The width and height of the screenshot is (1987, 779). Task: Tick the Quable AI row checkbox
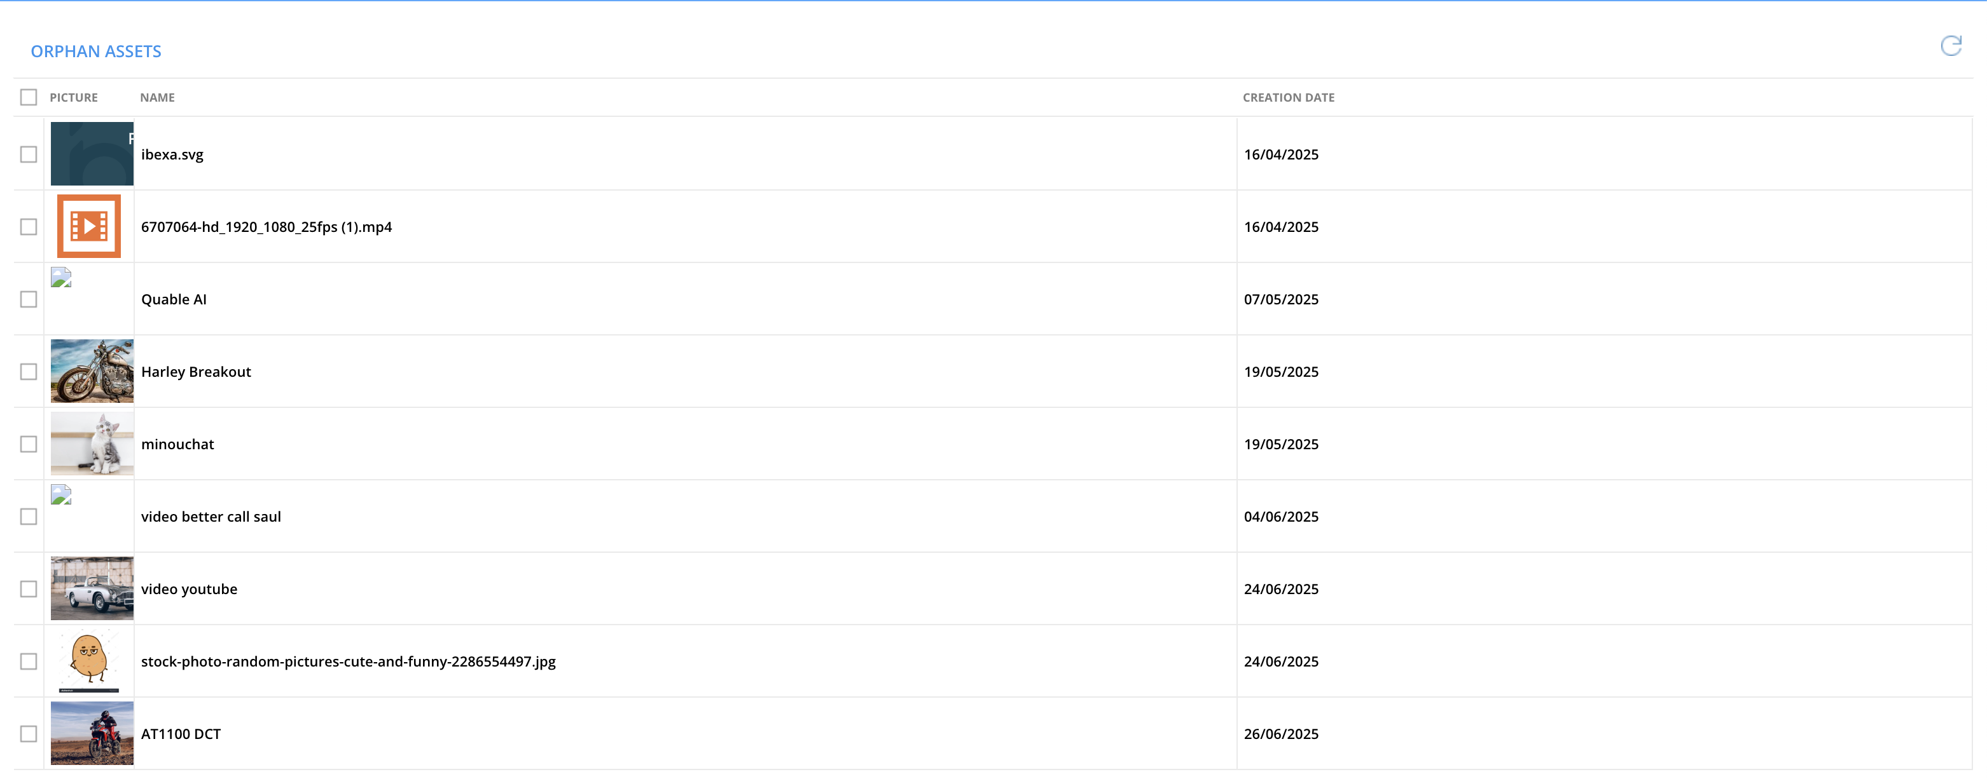29,299
